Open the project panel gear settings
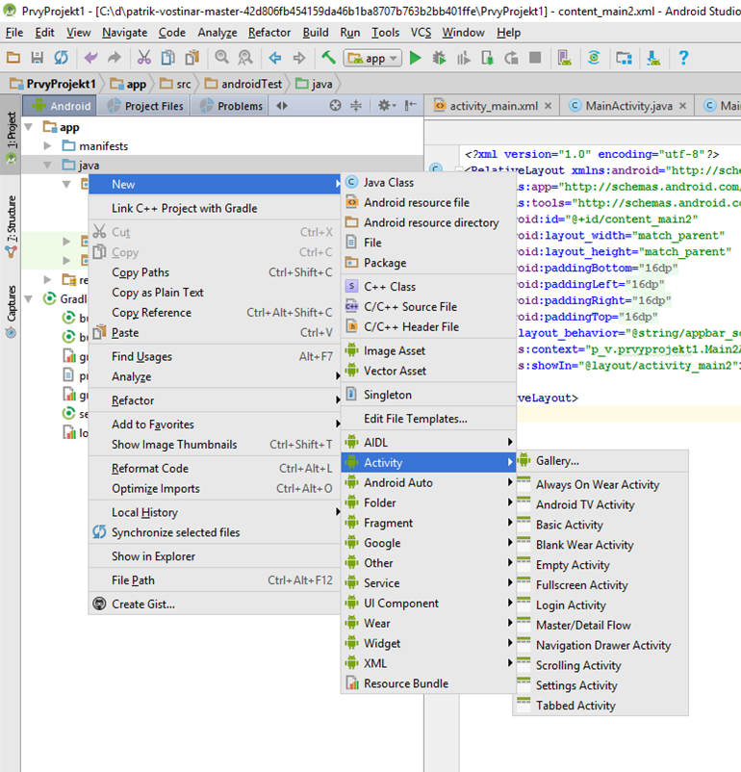 tap(387, 105)
